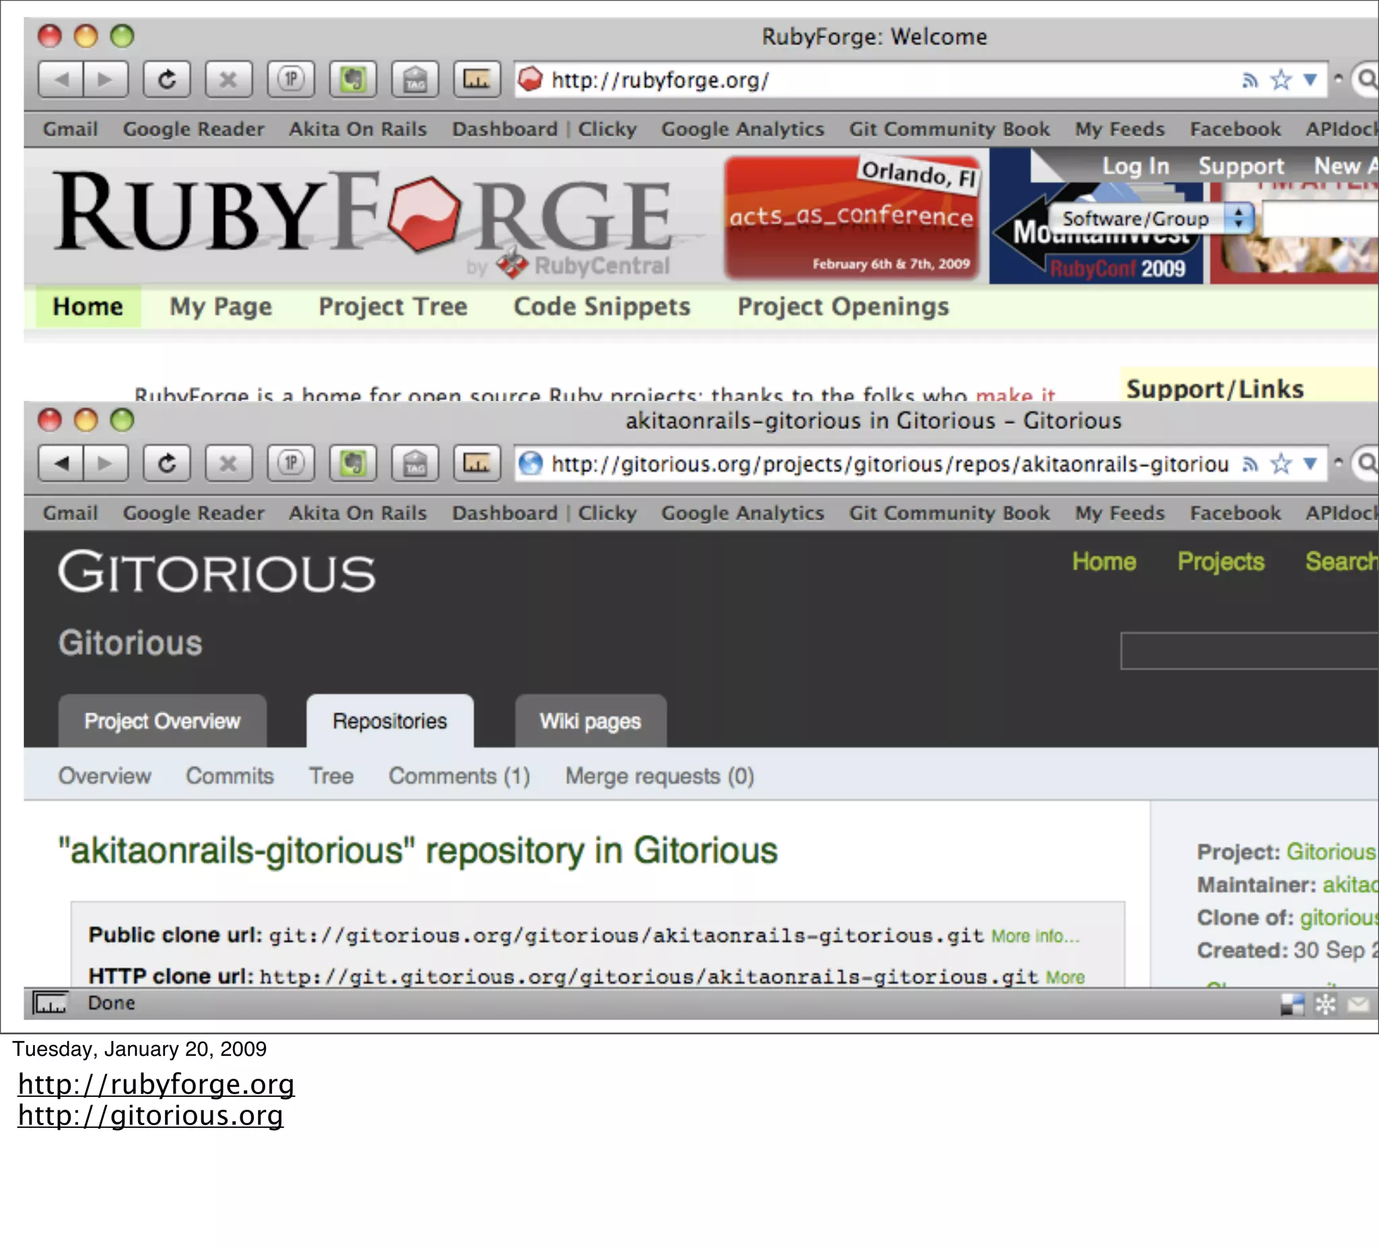This screenshot has height=1247, width=1379.
Task: Click reload button in RubyForge window
Action: click(166, 80)
